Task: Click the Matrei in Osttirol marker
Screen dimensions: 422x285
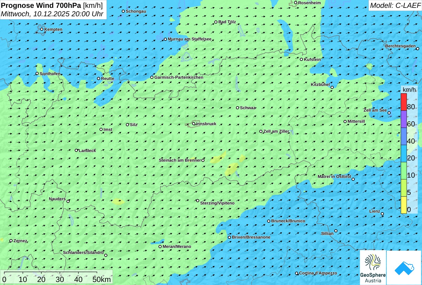Action: pyautogui.click(x=353, y=179)
